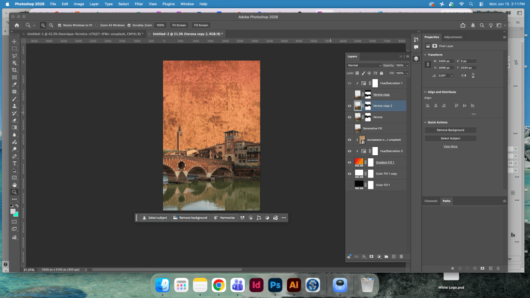Open the blend mode Normal dropdown
Screen dimensions: 530x298
point(364,66)
